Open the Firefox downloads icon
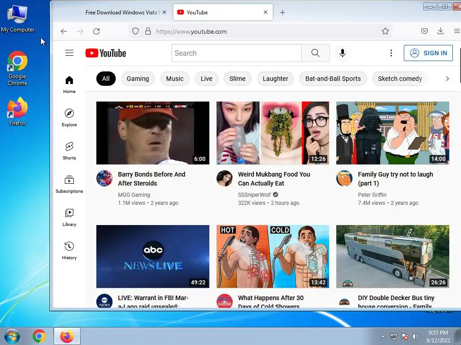The width and height of the screenshot is (461, 345). [440, 31]
